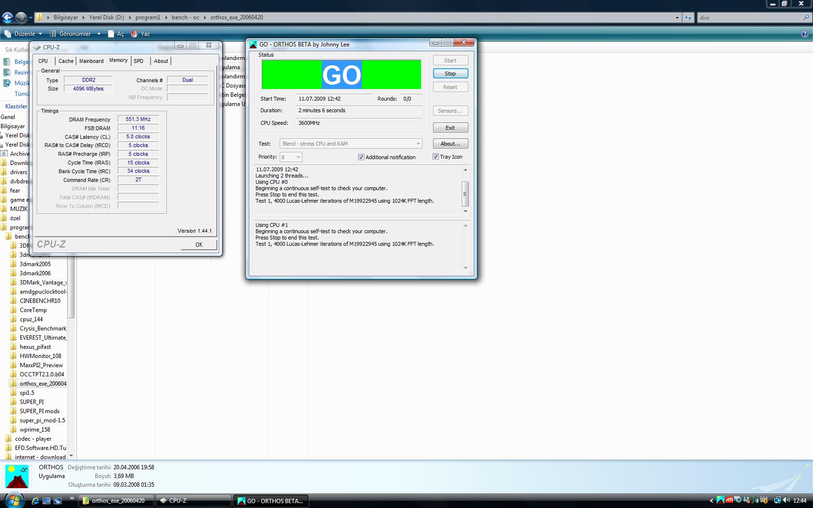The width and height of the screenshot is (813, 508).
Task: Click the Yaz burn toolbar button
Action: click(x=140, y=34)
